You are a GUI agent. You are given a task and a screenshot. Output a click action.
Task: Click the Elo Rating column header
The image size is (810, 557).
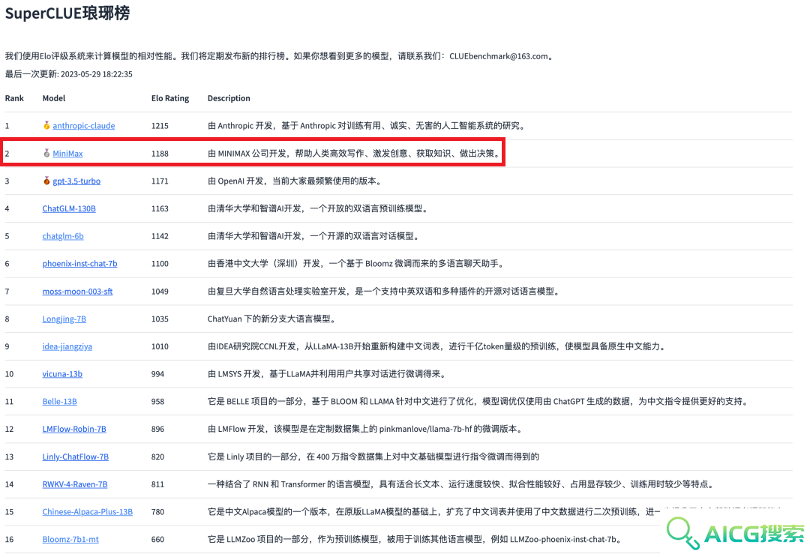(x=170, y=98)
